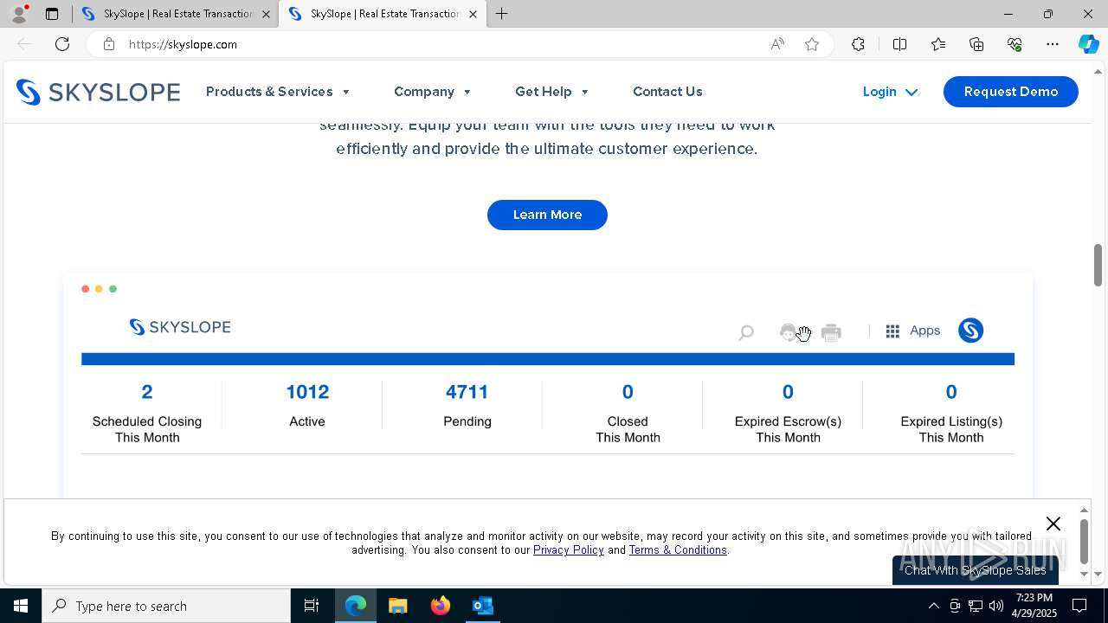The height and width of the screenshot is (623, 1108).
Task: Expand the Get Help dropdown menu
Action: (552, 92)
